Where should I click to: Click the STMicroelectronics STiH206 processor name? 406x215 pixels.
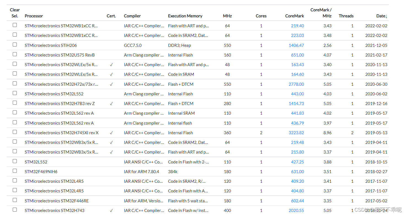point(51,45)
